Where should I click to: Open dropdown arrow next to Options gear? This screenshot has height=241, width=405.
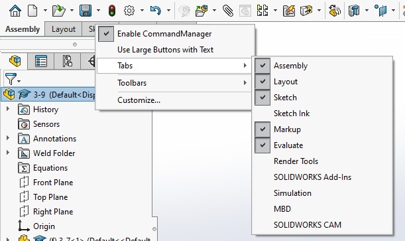tap(142, 11)
